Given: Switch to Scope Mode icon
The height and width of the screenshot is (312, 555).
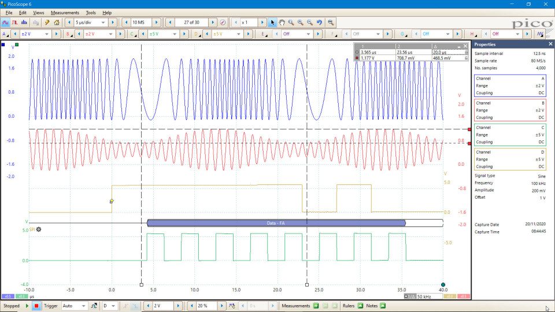Looking at the screenshot, I should [5, 23].
